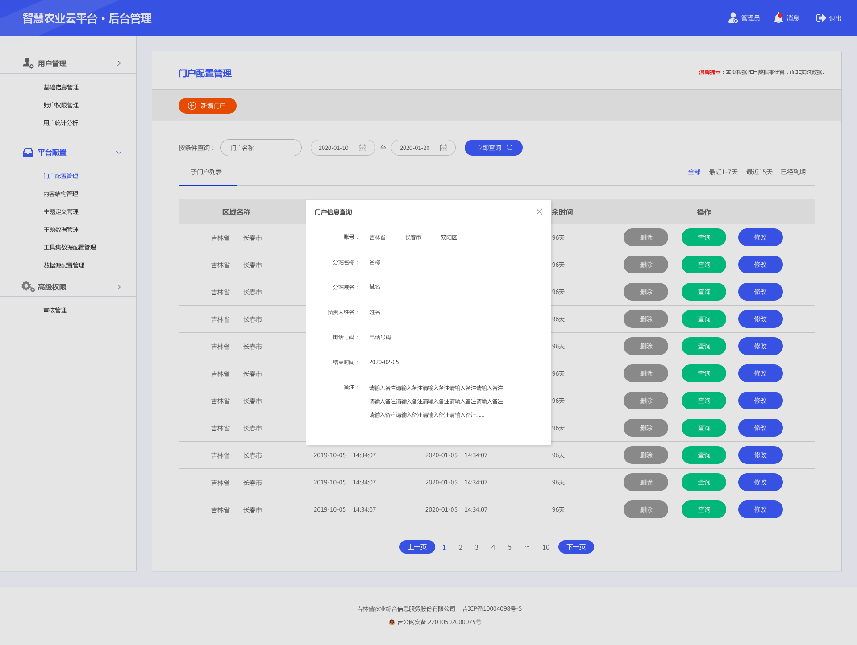Click the administrator user icon

coord(733,18)
